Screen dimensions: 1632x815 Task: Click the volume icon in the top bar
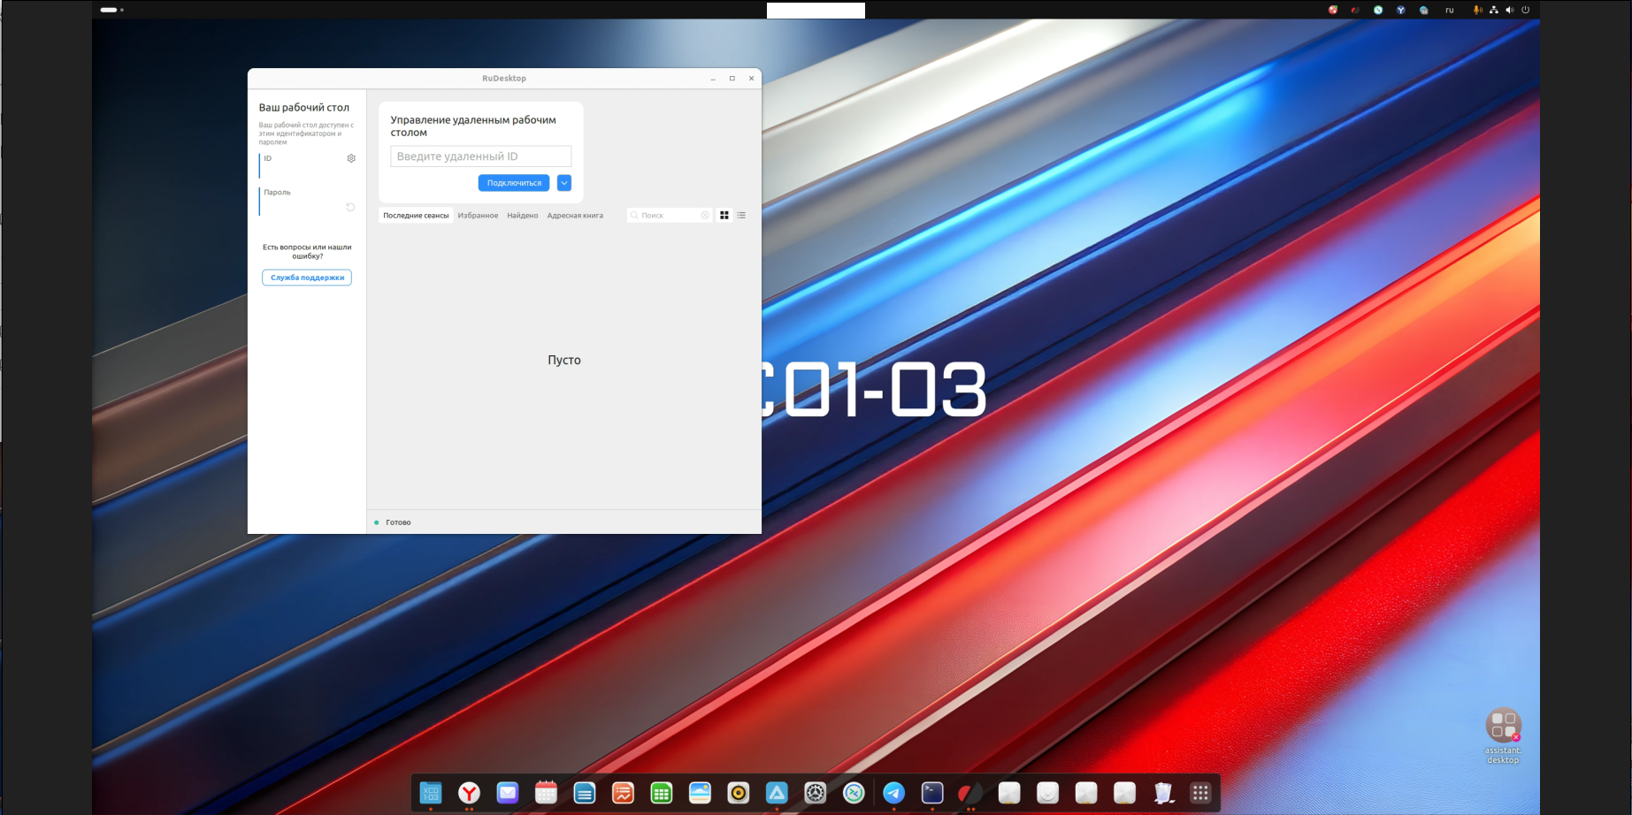1509,10
